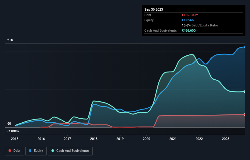This screenshot has width=250, height=160.
Task: Click the Sep 30 2023 tooltip date
Action: pos(153,9)
